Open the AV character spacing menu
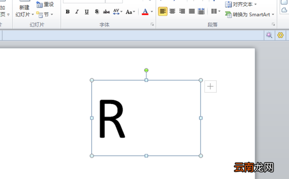Image resolution: width=289 pixels, height=179 pixels. pyautogui.click(x=118, y=12)
